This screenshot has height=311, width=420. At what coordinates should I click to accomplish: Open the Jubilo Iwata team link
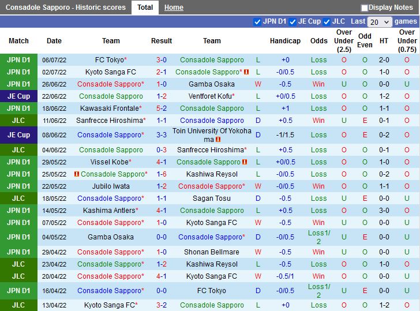click(x=111, y=186)
